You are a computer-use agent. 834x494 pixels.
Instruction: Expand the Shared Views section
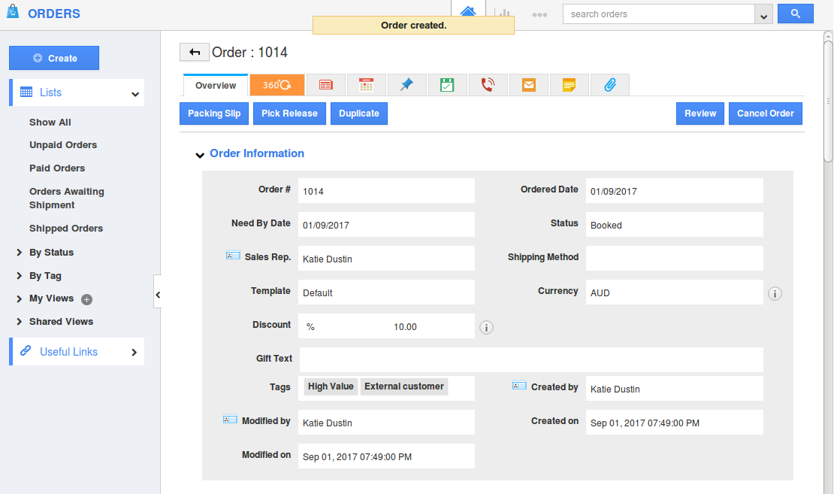20,322
